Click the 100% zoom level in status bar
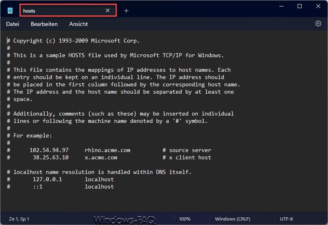Screen dimensions: 328x225 point(185,219)
